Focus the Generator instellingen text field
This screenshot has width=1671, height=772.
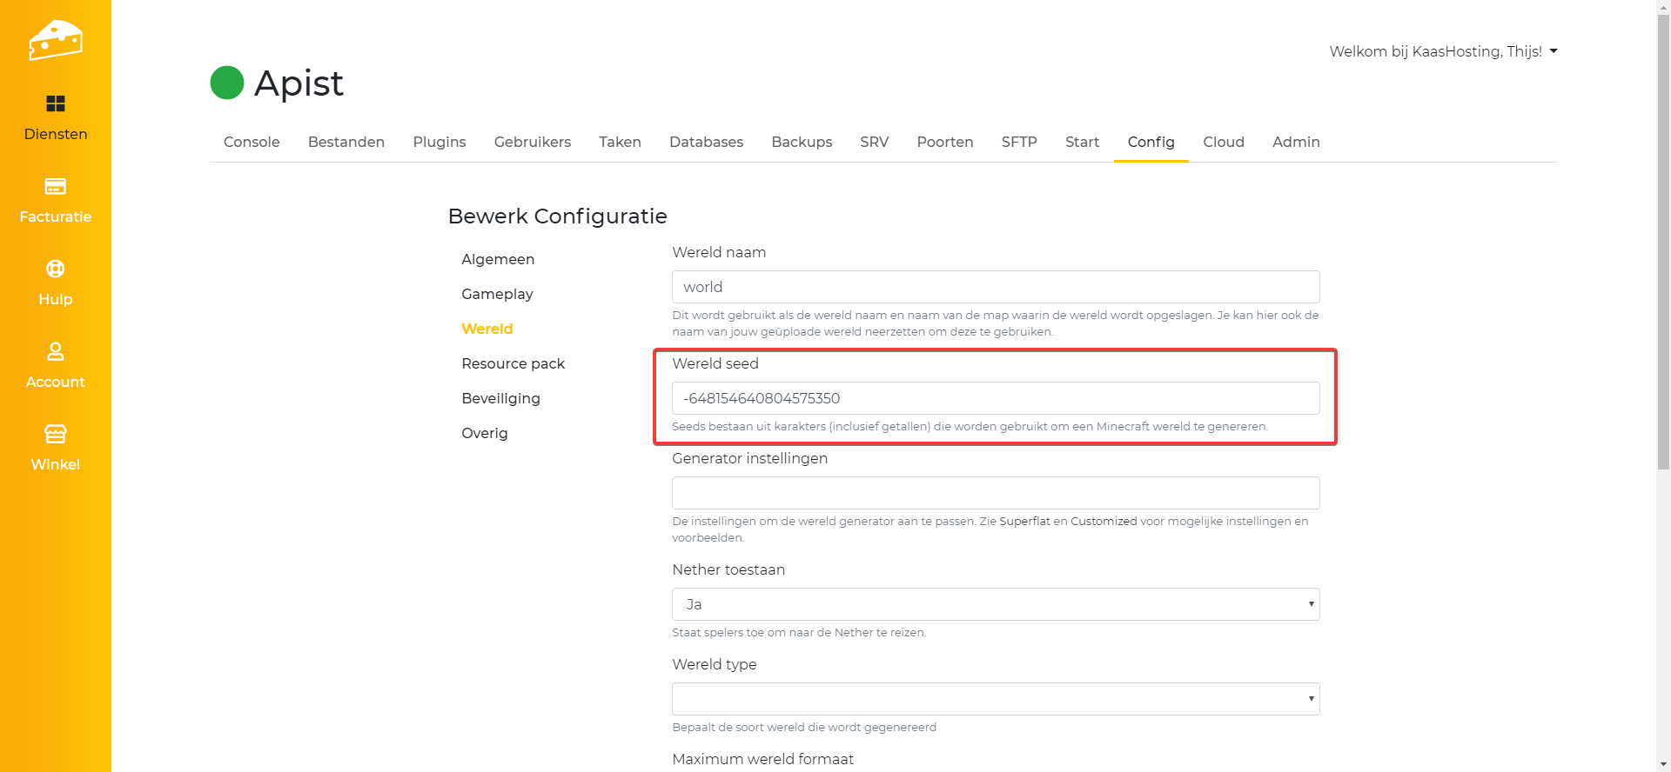(995, 493)
